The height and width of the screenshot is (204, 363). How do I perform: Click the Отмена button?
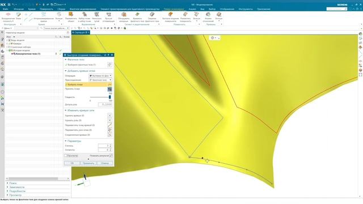point(104,163)
